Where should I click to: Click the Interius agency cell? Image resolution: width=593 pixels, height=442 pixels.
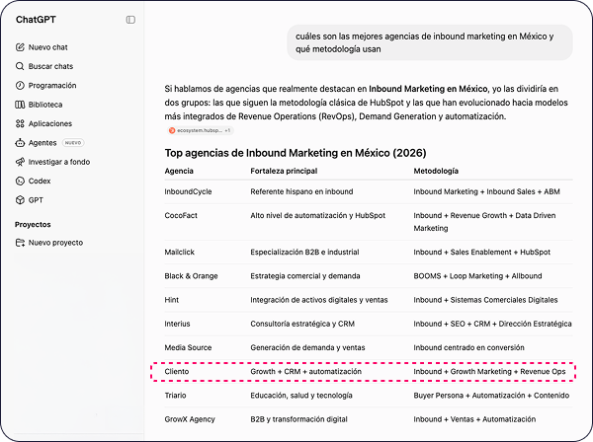(x=177, y=324)
